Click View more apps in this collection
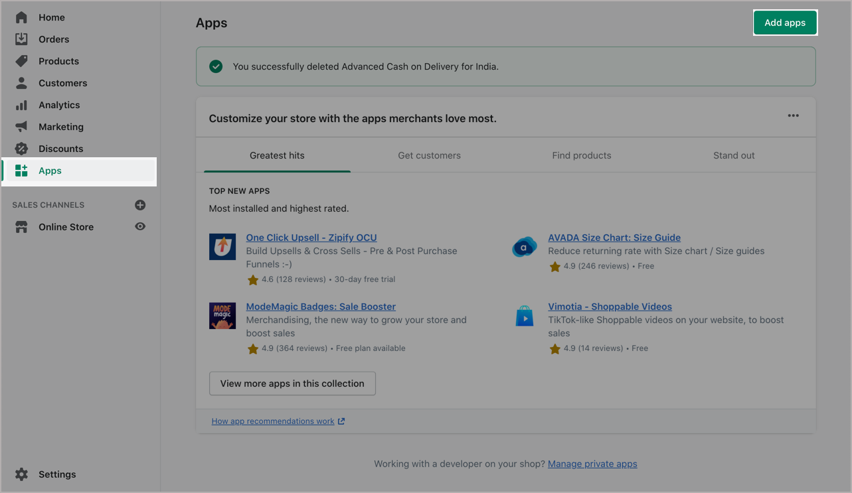The height and width of the screenshot is (493, 852). point(292,384)
